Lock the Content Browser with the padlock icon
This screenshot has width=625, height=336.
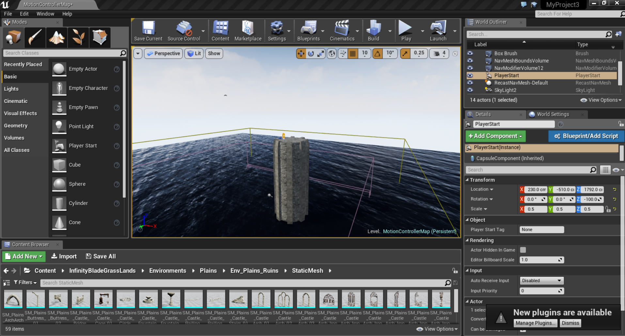coord(455,271)
